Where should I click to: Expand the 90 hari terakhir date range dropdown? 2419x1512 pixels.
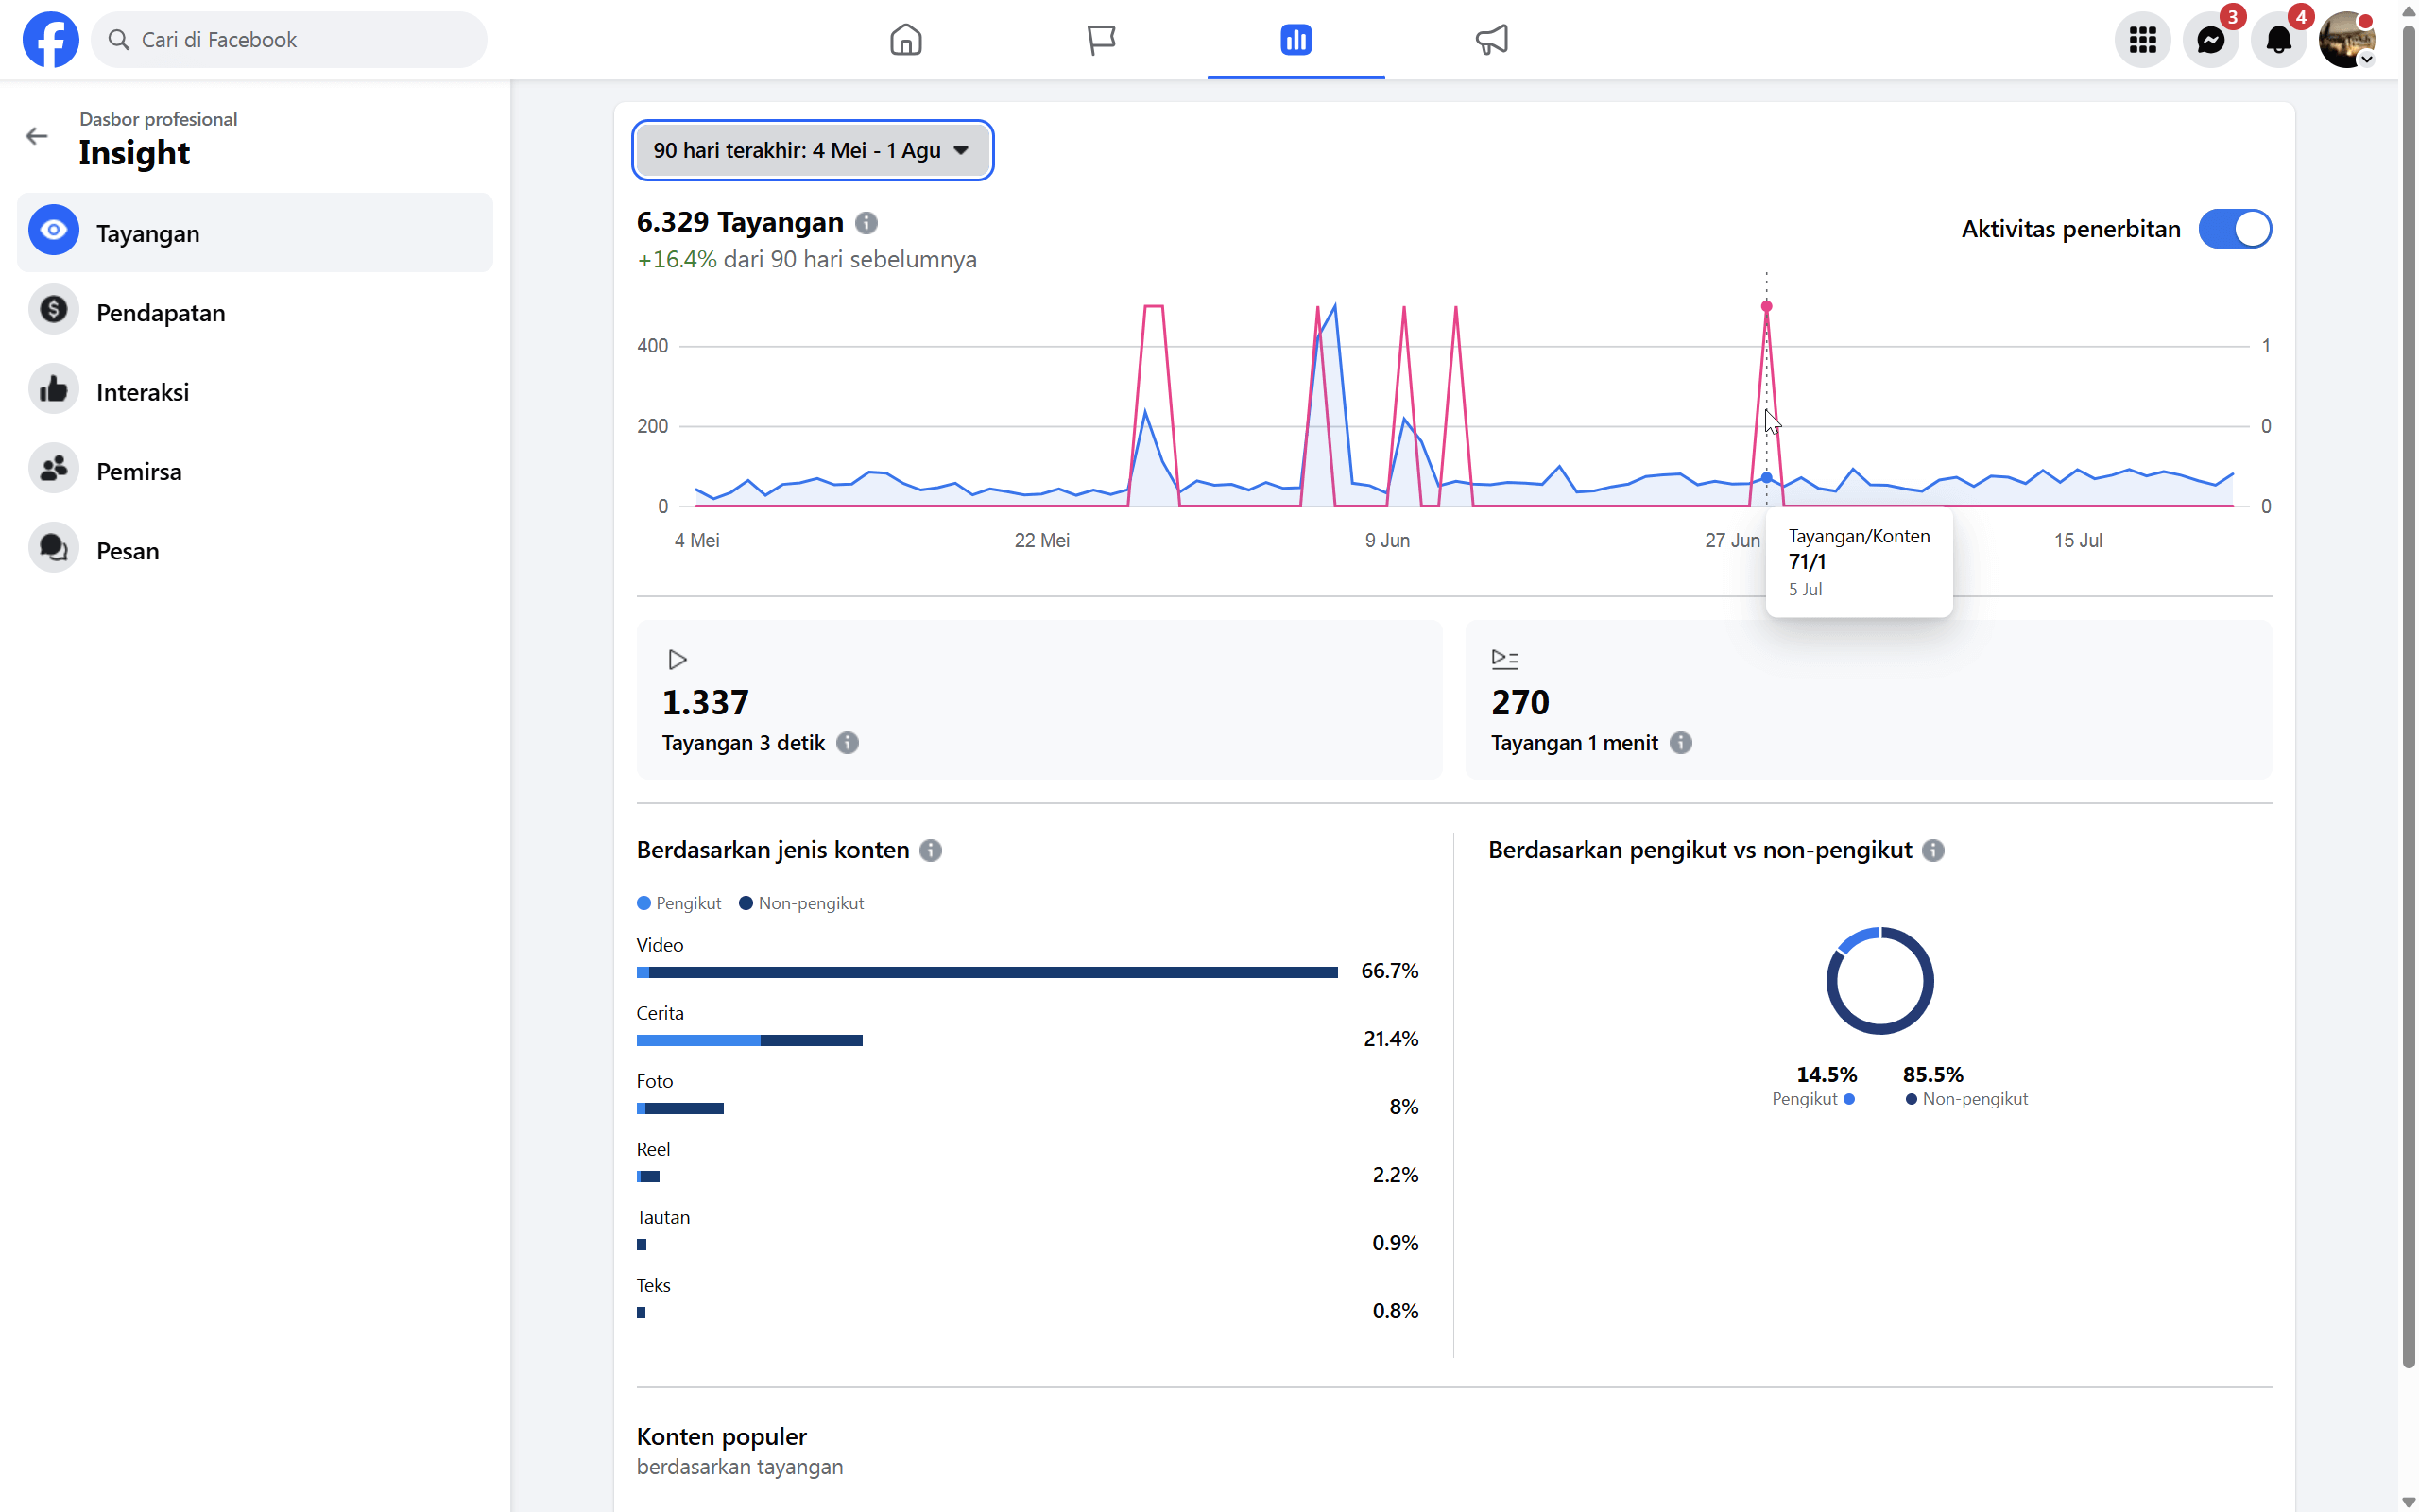coord(812,150)
